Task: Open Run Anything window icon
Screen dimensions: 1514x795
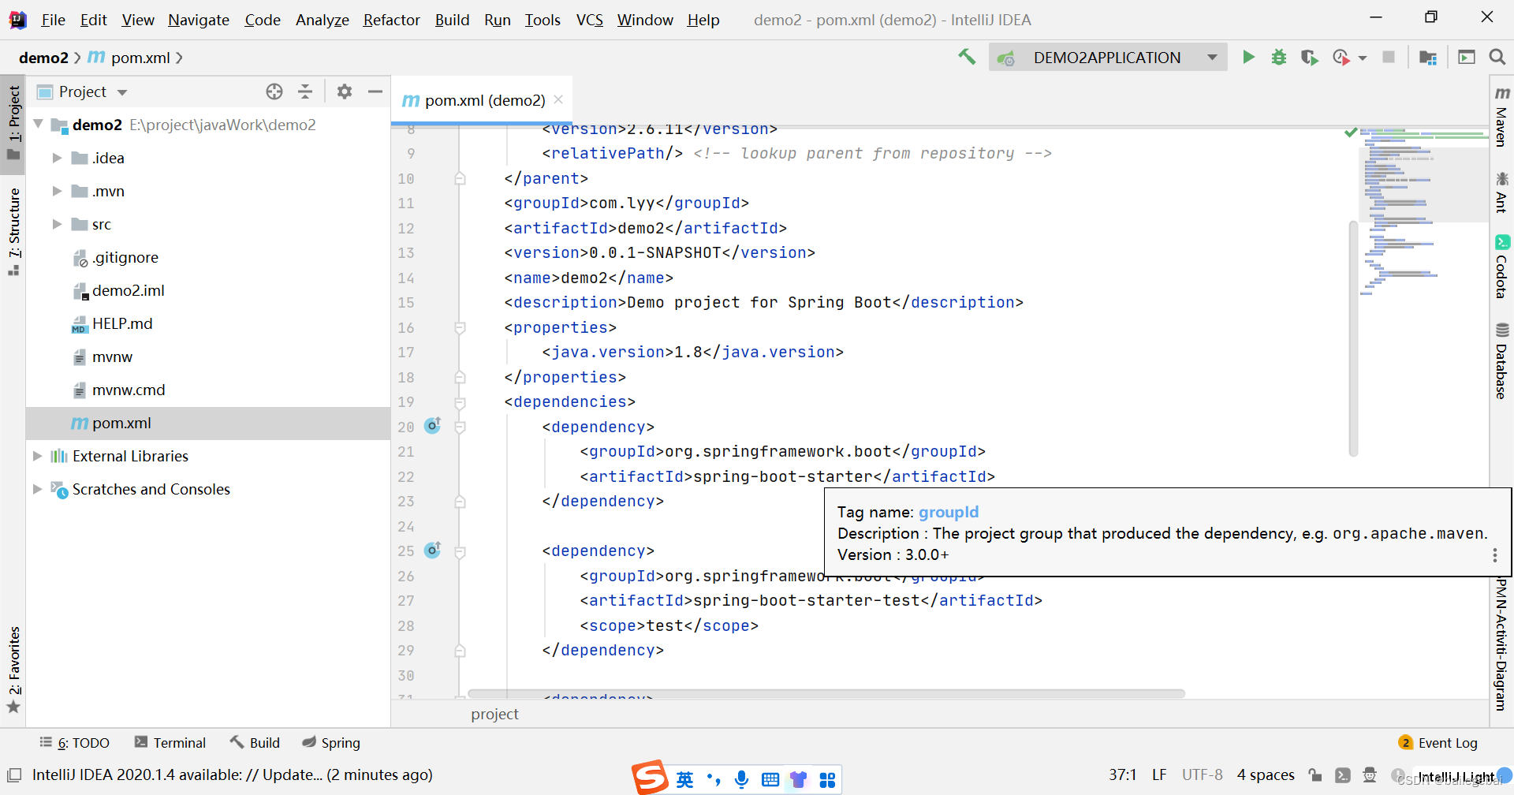Action: (x=1467, y=57)
